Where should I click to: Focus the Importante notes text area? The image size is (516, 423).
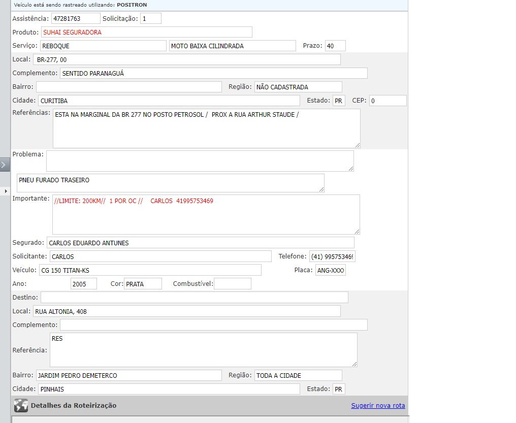(x=206, y=214)
